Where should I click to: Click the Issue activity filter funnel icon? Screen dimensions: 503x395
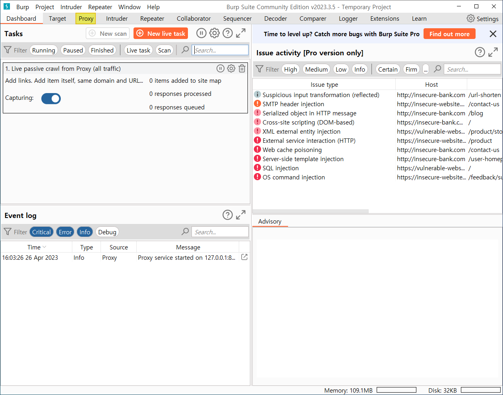(259, 69)
